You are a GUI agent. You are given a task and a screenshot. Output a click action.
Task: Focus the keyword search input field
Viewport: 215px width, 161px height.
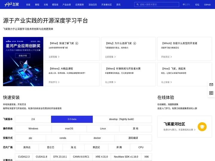click(156, 4)
